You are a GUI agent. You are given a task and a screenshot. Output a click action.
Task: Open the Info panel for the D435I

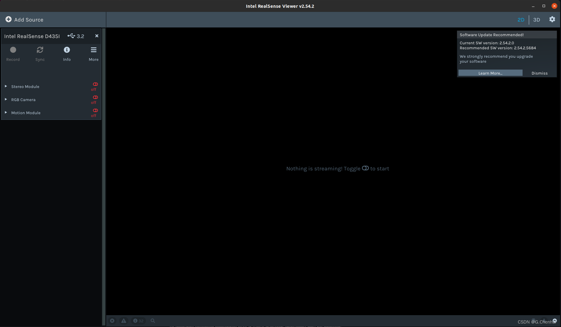point(67,50)
